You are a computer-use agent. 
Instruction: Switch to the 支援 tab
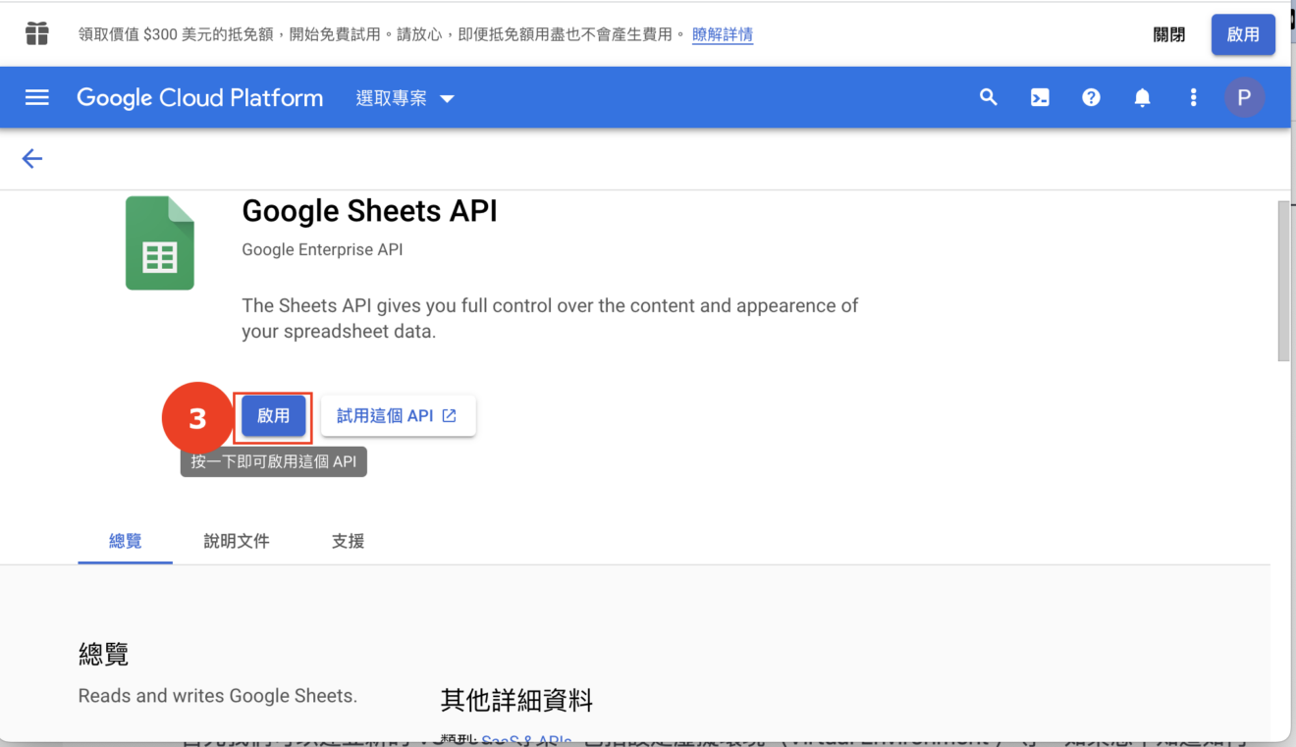[348, 541]
